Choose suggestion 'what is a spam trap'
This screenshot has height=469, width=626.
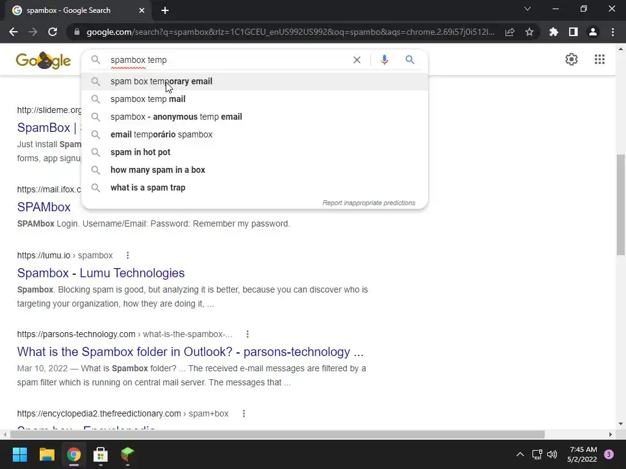254,187
